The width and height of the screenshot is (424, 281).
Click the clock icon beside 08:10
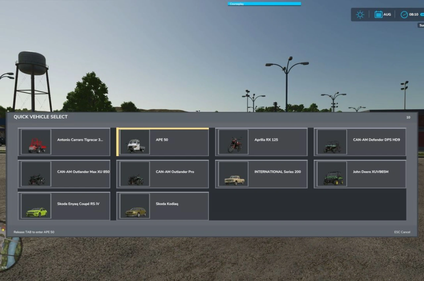[404, 15]
